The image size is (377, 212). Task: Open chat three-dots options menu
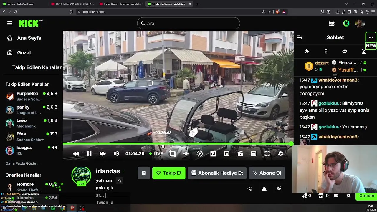371,37
